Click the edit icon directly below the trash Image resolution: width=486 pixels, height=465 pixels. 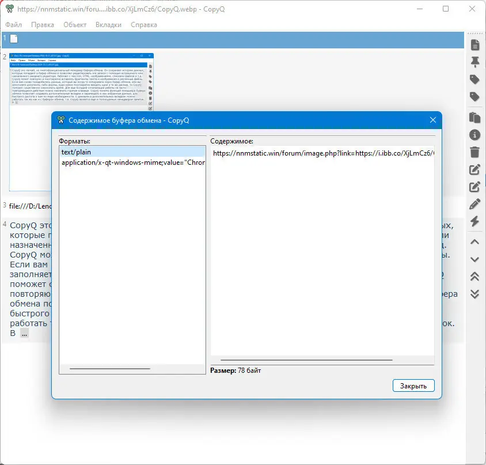475,169
